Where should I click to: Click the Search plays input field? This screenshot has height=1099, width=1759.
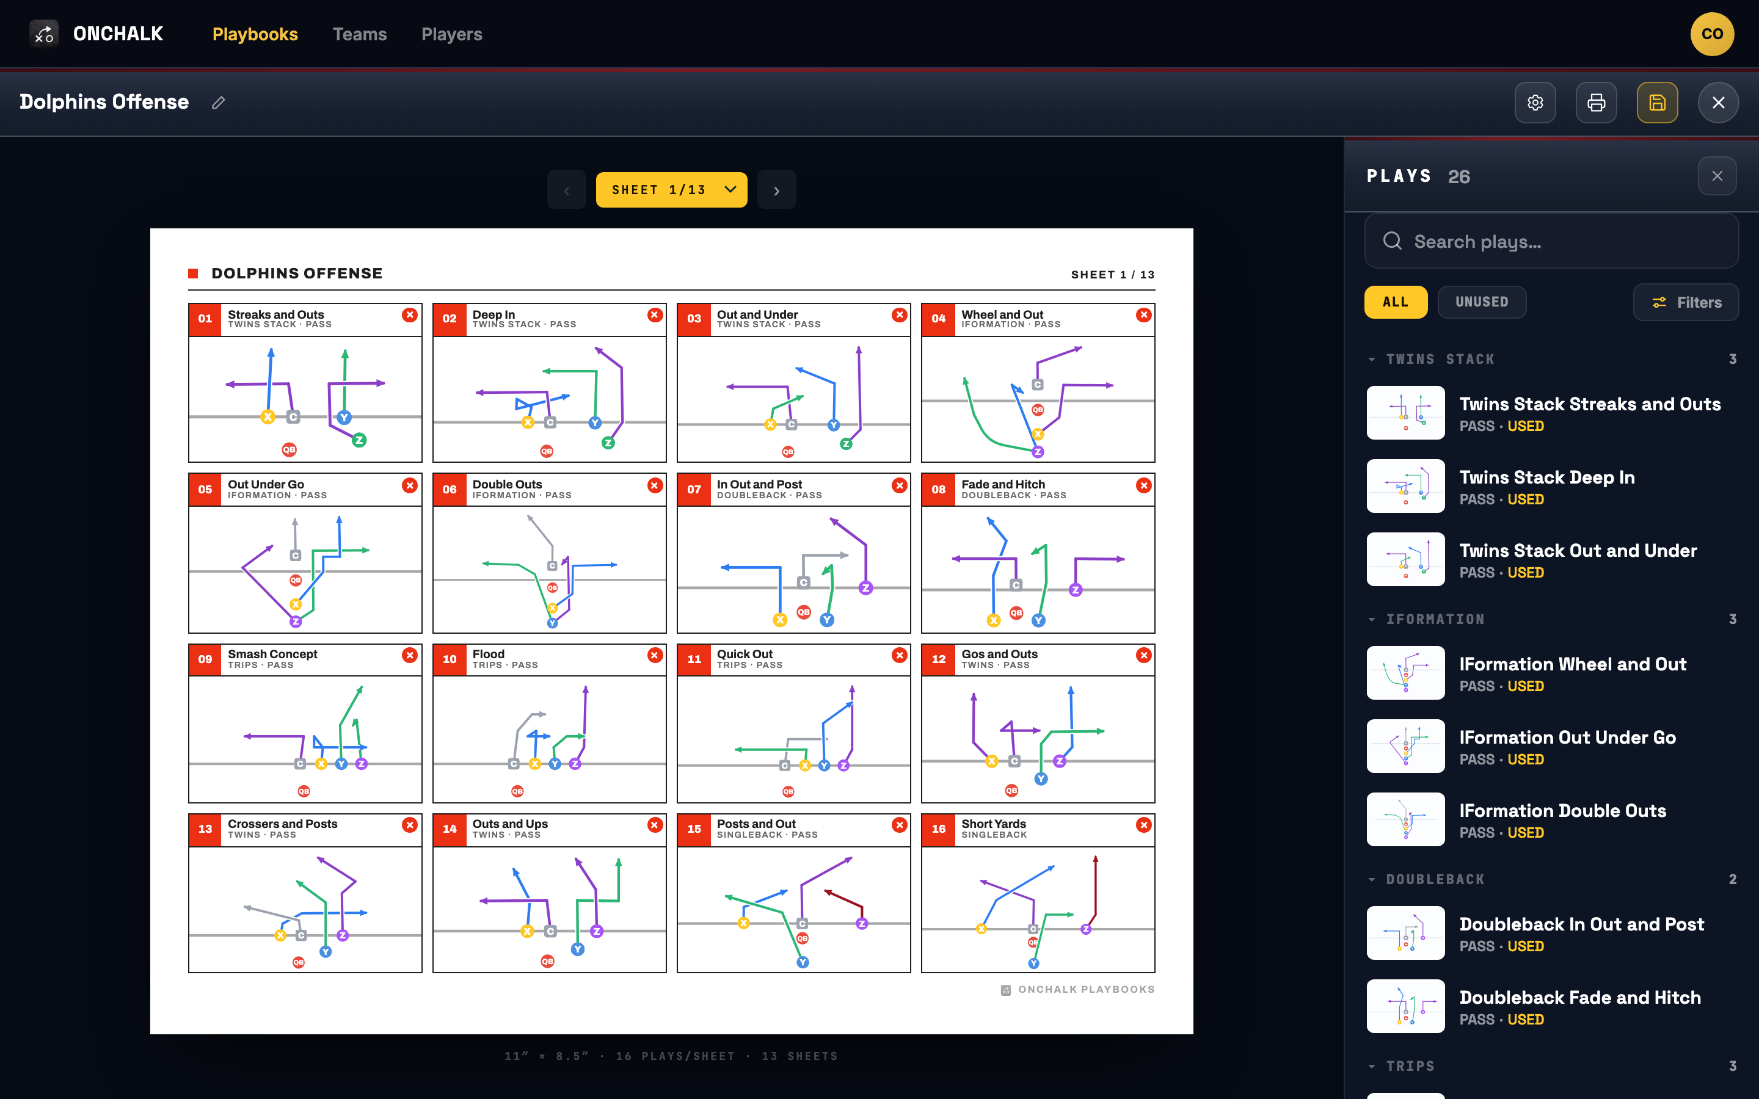(1551, 241)
